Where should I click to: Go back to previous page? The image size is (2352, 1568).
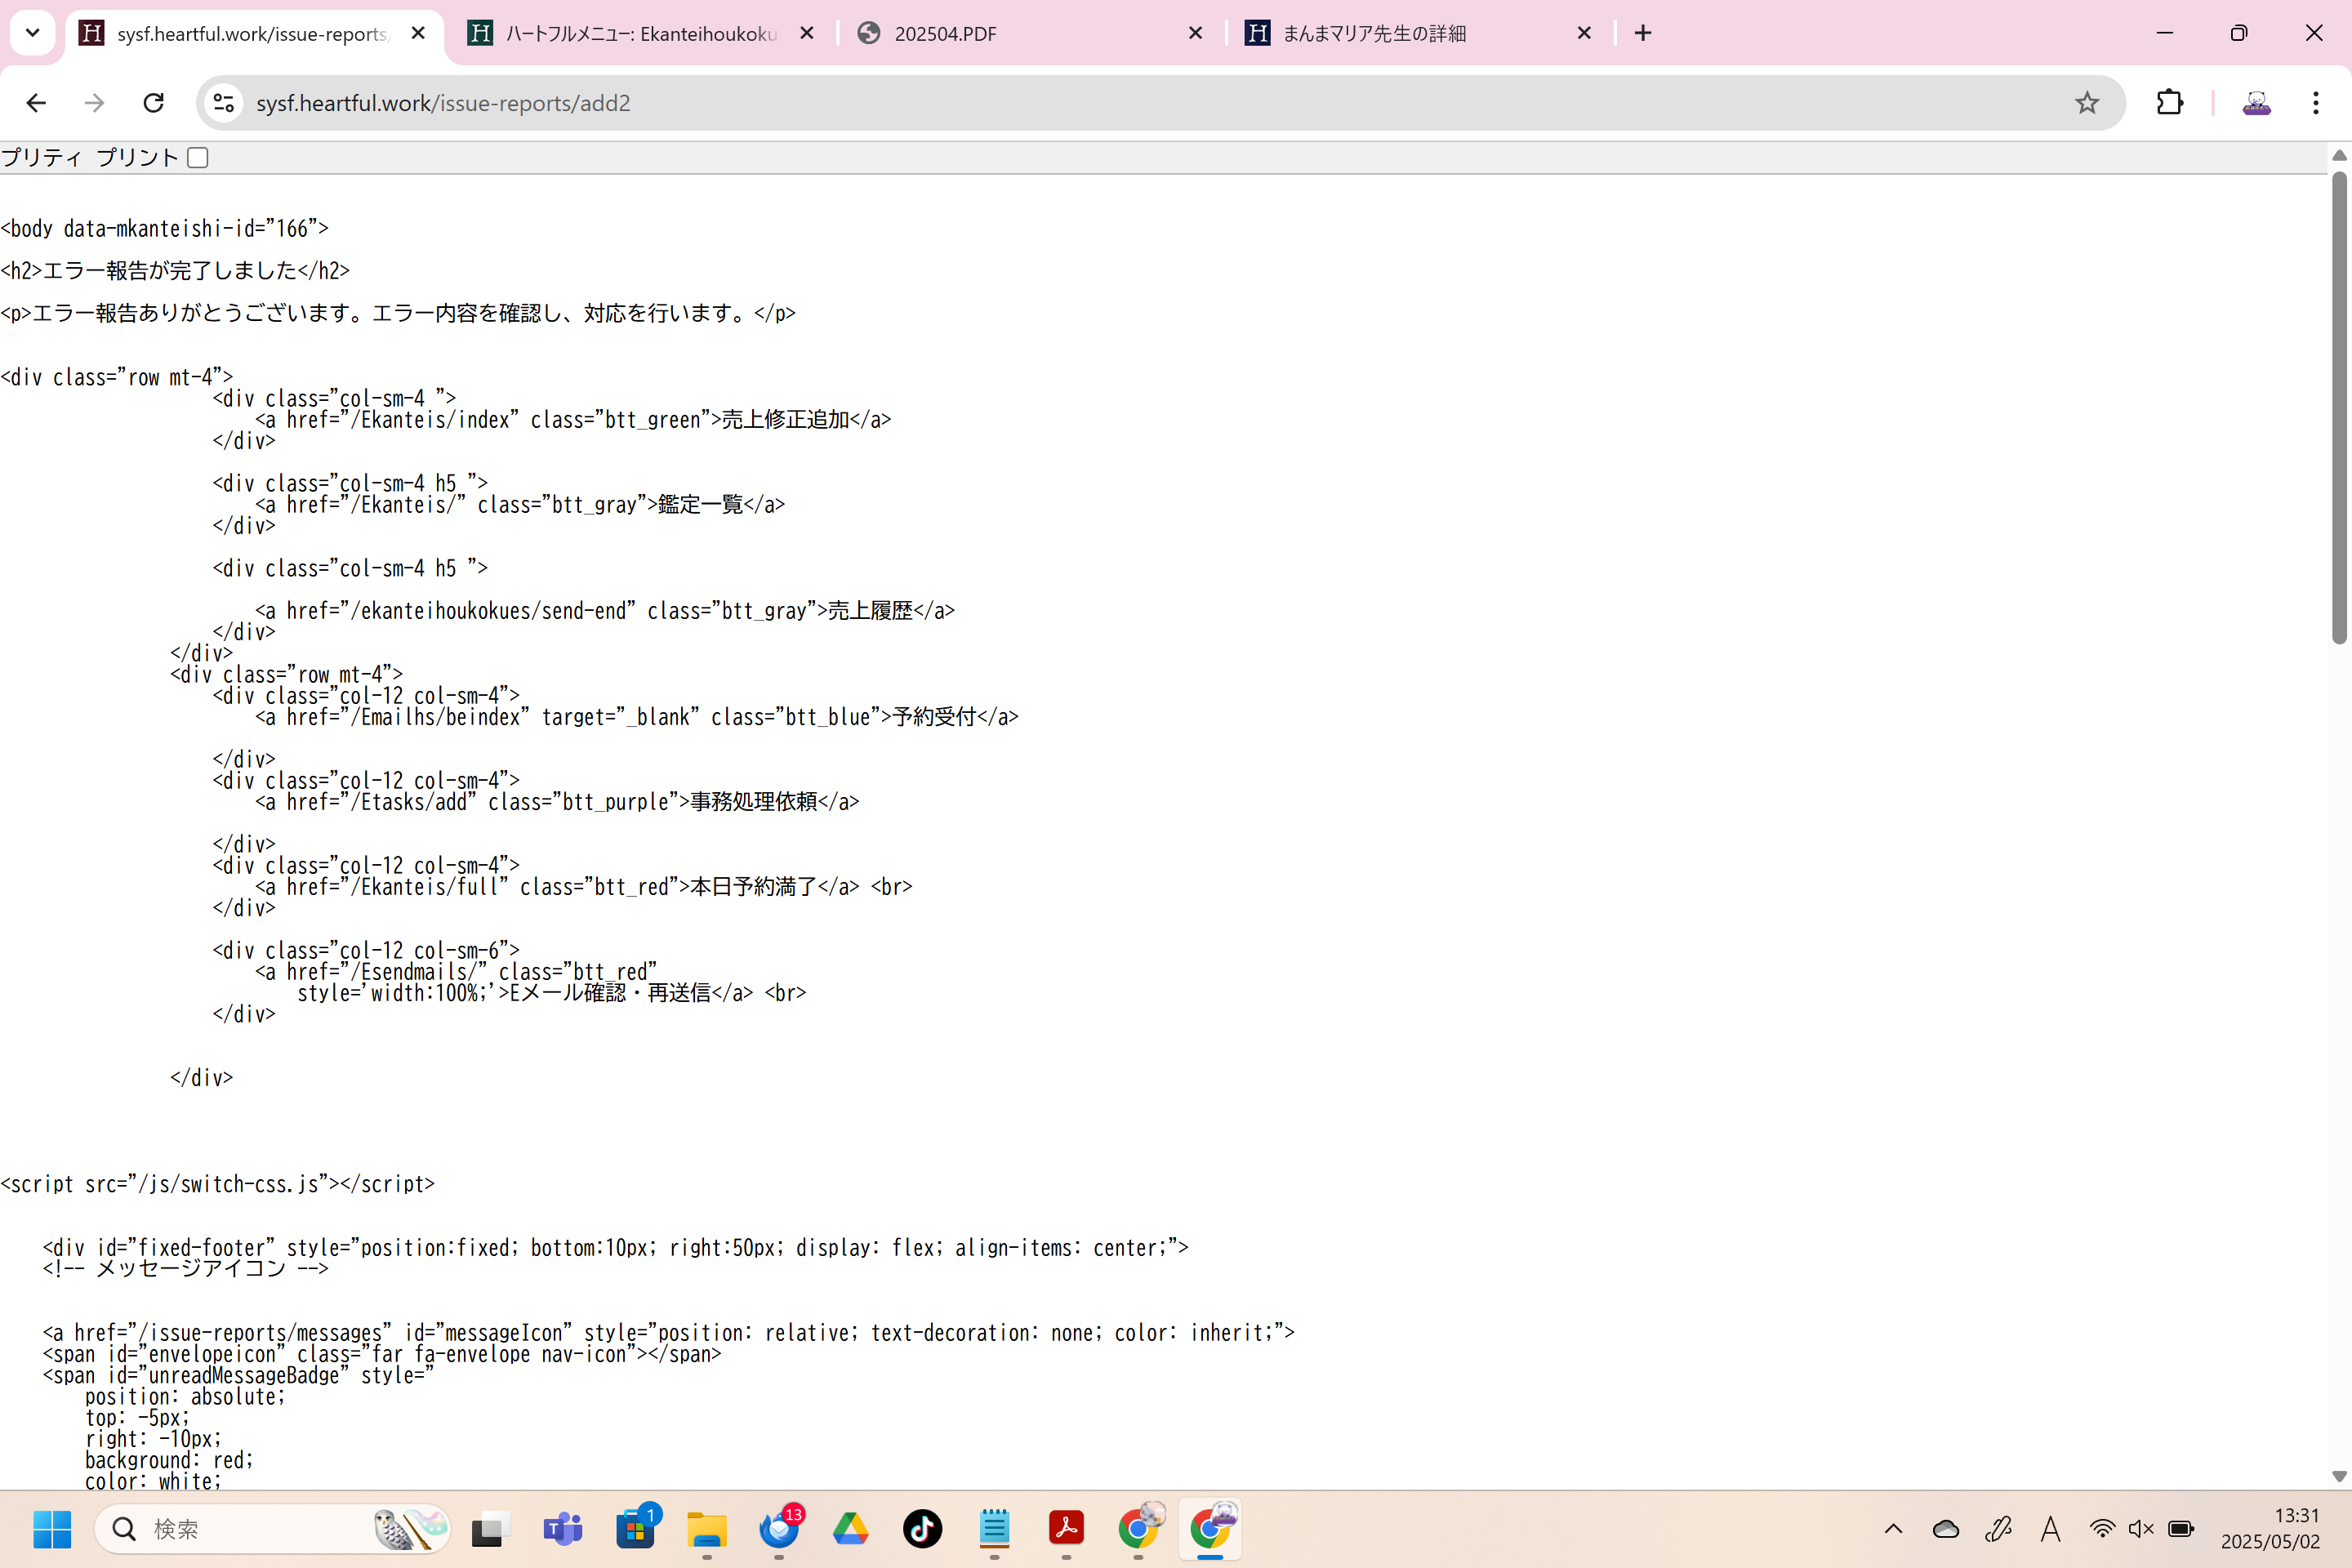tap(37, 103)
